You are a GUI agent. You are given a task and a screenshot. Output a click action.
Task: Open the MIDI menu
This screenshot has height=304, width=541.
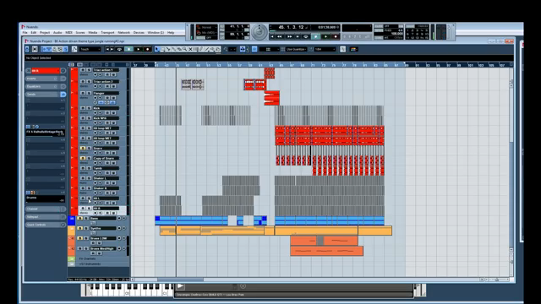click(x=68, y=33)
